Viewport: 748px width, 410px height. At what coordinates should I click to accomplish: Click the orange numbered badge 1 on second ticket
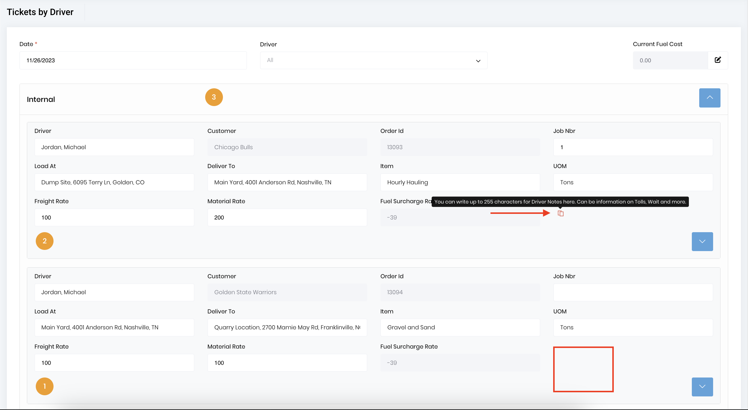pyautogui.click(x=44, y=386)
